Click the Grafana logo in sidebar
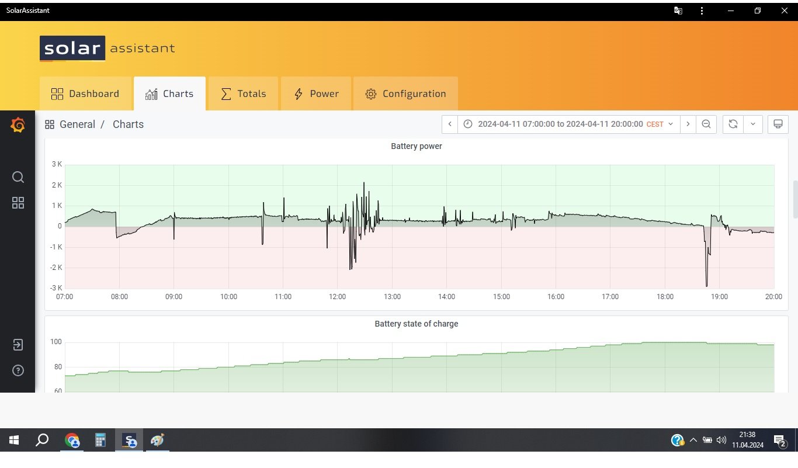This screenshot has height=468, width=798. 18,125
